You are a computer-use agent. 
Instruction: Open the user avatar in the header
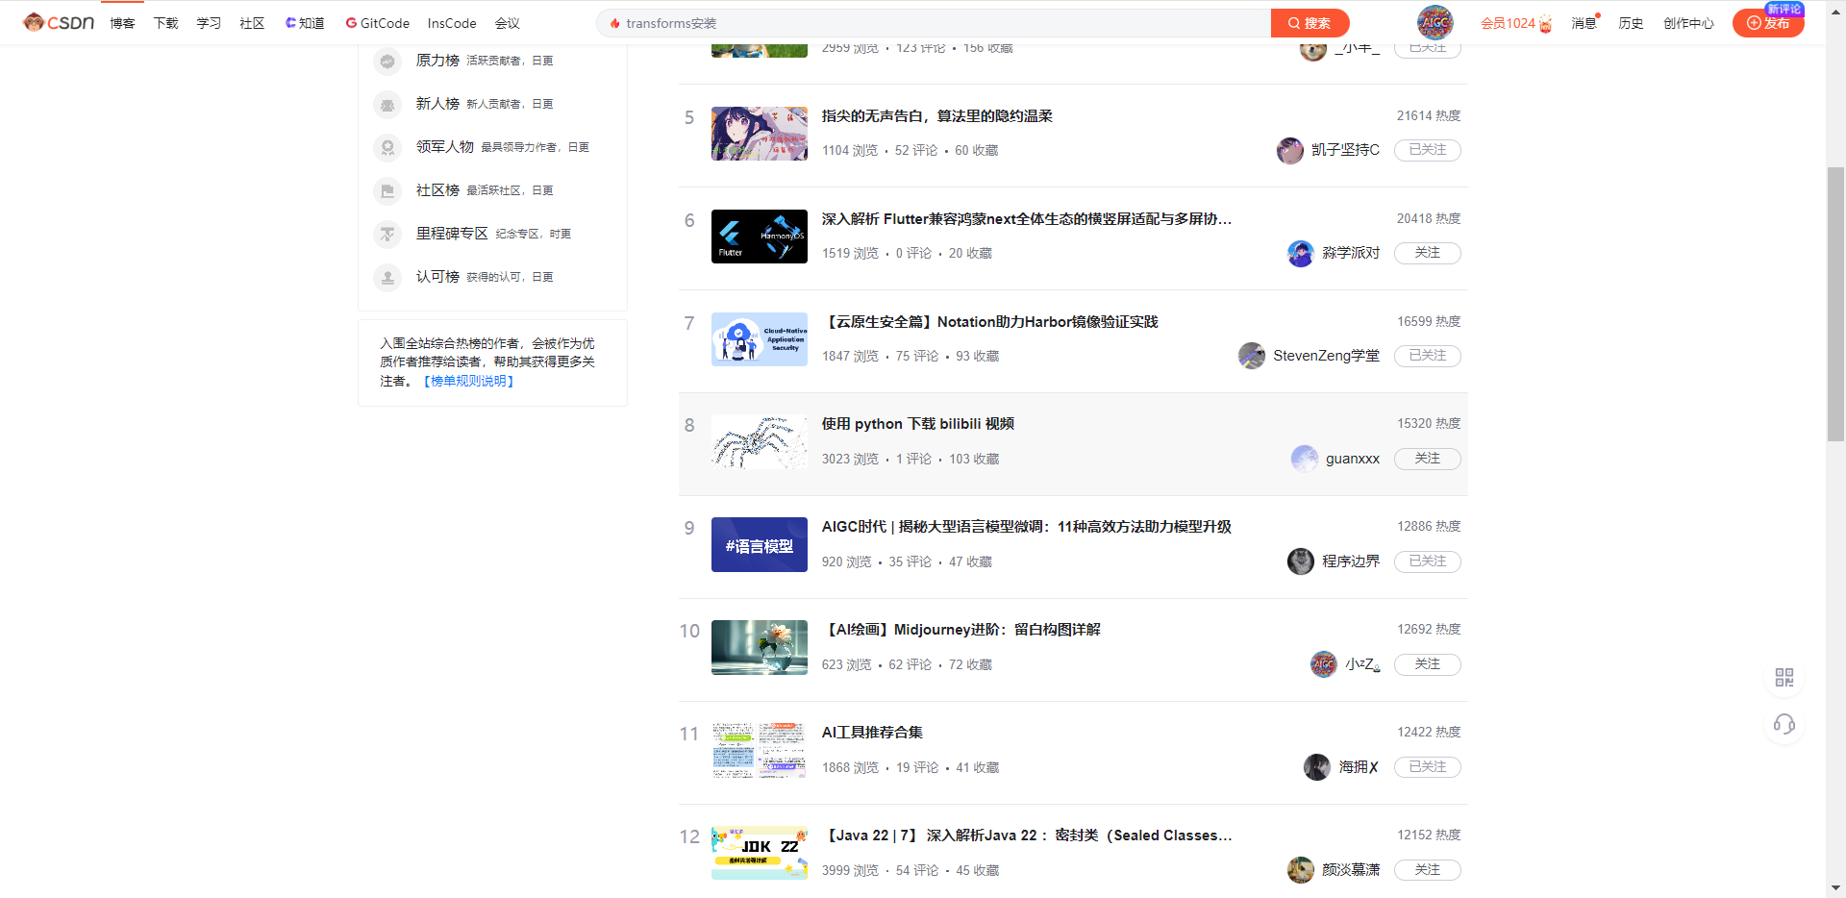pyautogui.click(x=1434, y=22)
